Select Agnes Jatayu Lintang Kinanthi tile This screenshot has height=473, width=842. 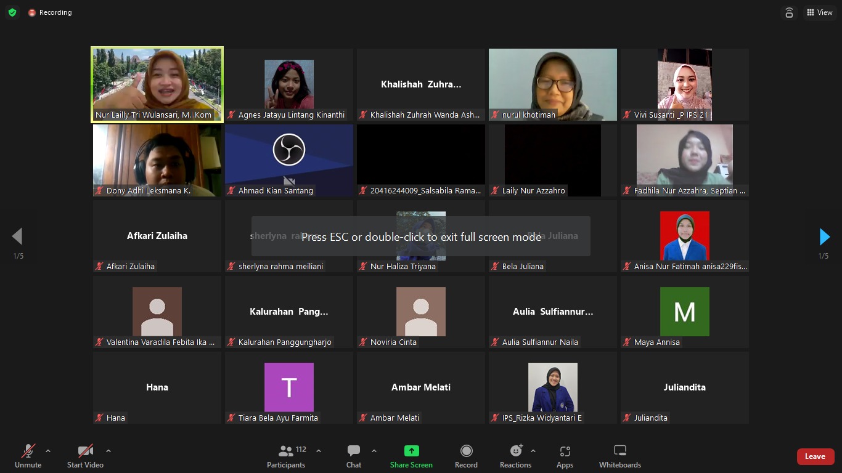tap(289, 85)
